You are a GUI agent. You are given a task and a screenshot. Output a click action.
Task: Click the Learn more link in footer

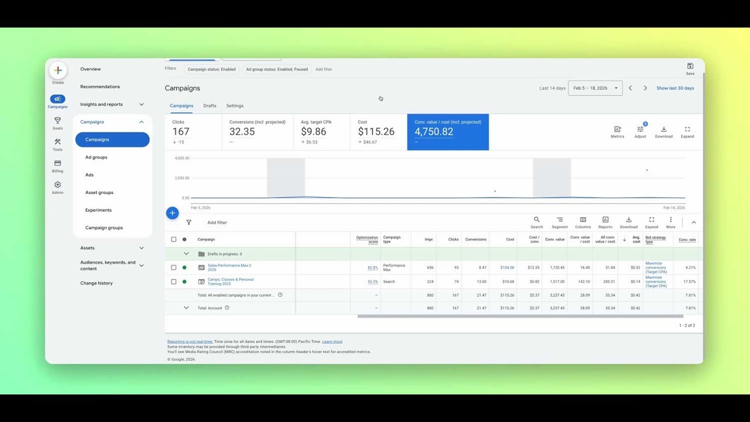[x=332, y=342]
